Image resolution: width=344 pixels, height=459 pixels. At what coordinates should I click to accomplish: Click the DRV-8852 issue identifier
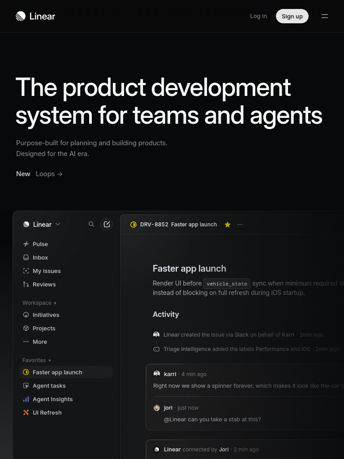tap(154, 225)
